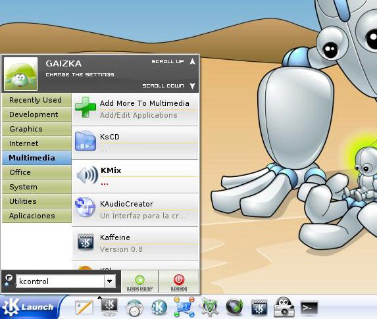Launch KAudioCreator via its disc icon
The width and height of the screenshot is (377, 319).
click(x=85, y=207)
